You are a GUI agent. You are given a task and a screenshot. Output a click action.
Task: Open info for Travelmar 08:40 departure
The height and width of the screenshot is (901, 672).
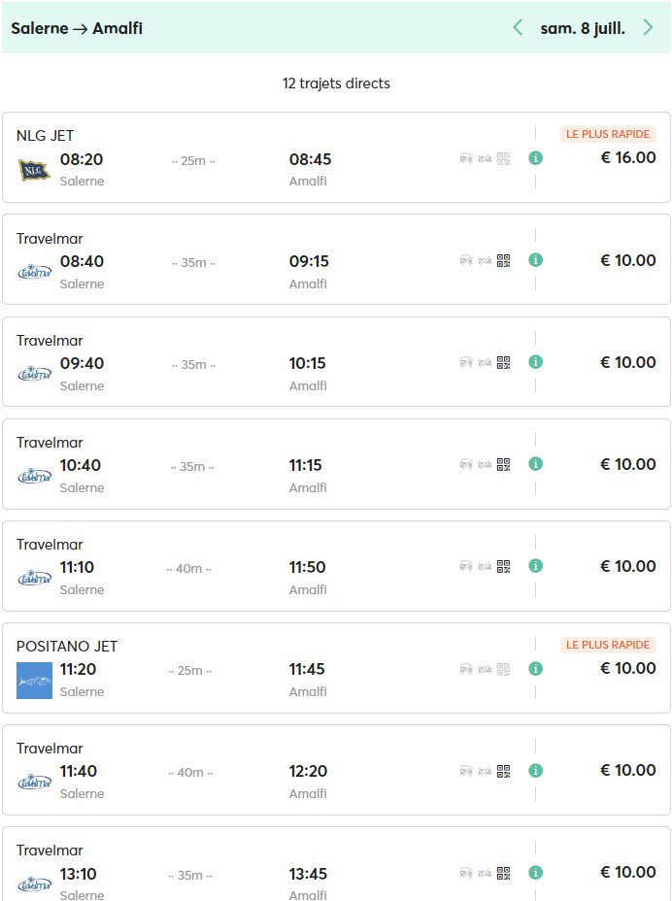[x=535, y=260]
